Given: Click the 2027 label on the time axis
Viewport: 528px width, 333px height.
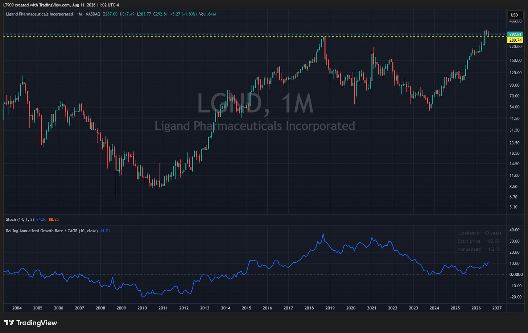Looking at the screenshot, I should point(497,308).
